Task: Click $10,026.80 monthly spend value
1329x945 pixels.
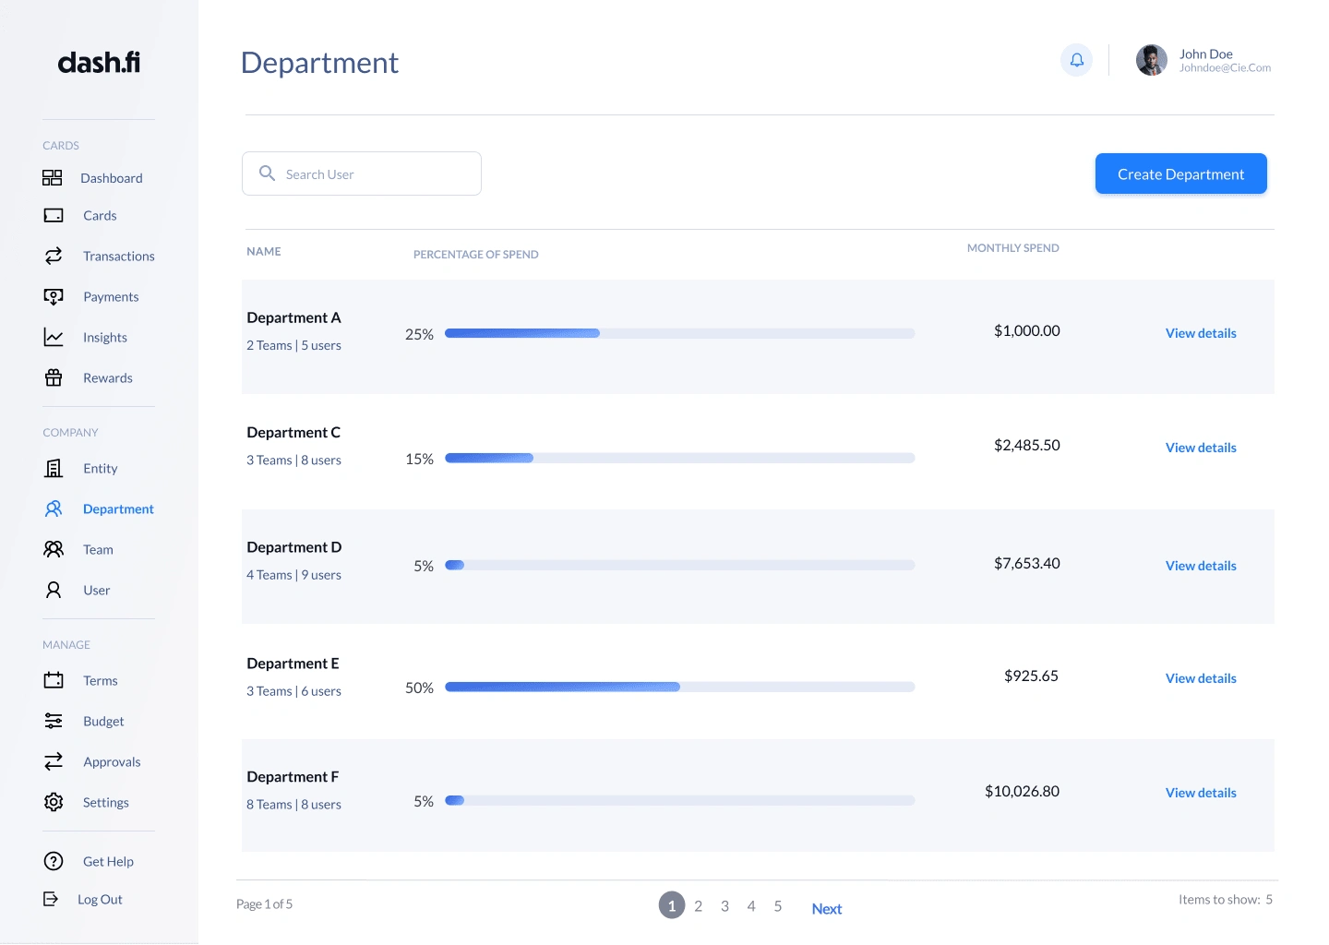Action: 1022,791
